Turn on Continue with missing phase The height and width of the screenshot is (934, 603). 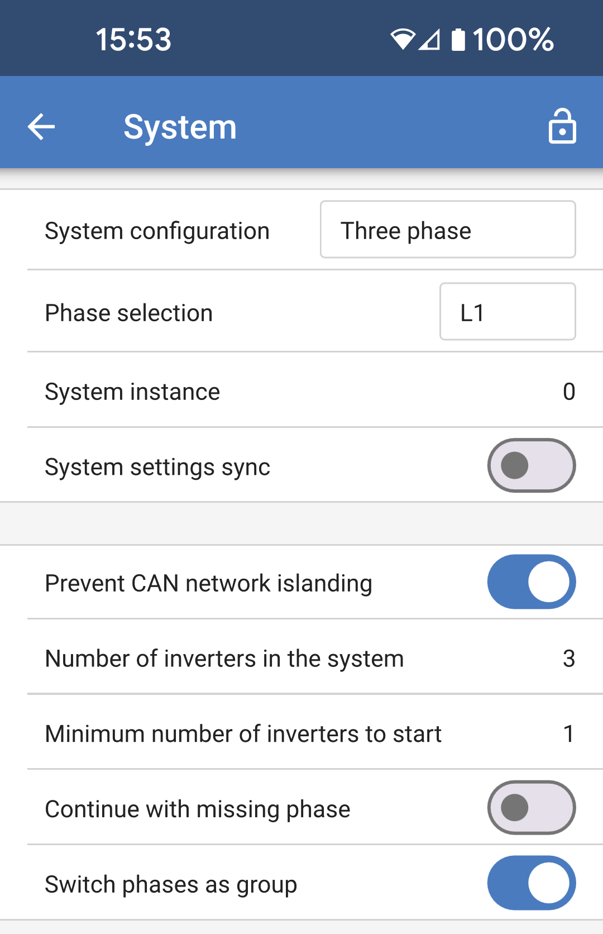(531, 808)
